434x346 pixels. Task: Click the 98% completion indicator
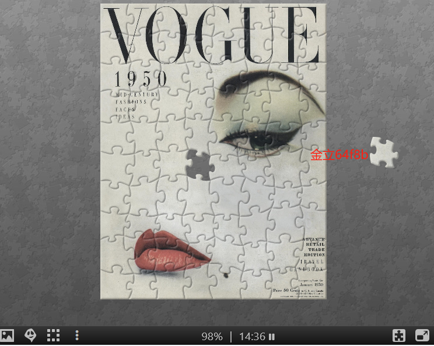(x=212, y=337)
